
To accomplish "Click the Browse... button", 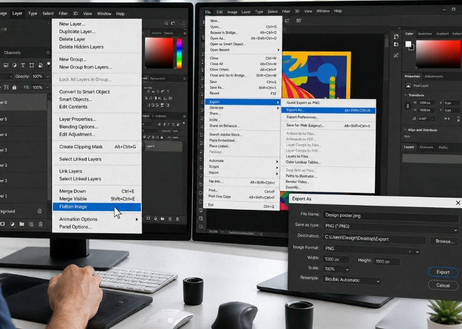I will [x=444, y=241].
